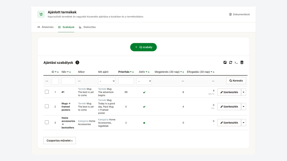The height and width of the screenshot is (161, 287).
Task: Open the Statisztika tab
Action: pyautogui.click(x=87, y=27)
